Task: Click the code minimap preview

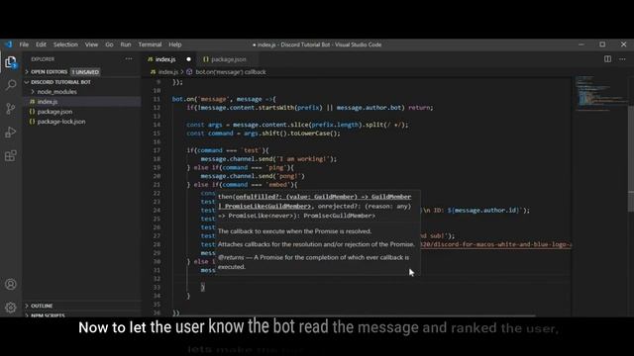Action: (600, 93)
